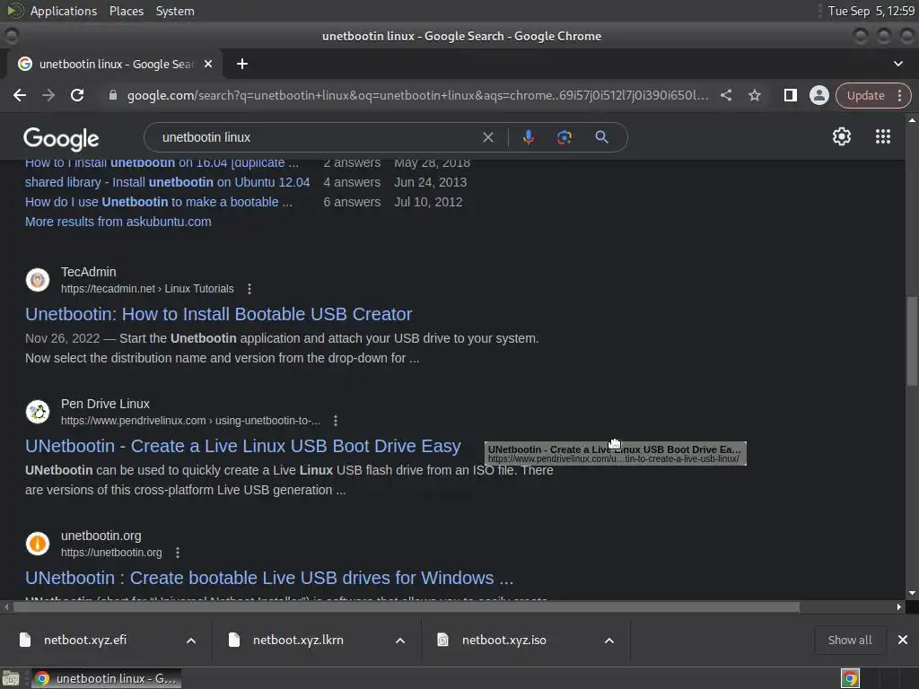
Task: Go back to the previous page
Action: click(x=20, y=95)
